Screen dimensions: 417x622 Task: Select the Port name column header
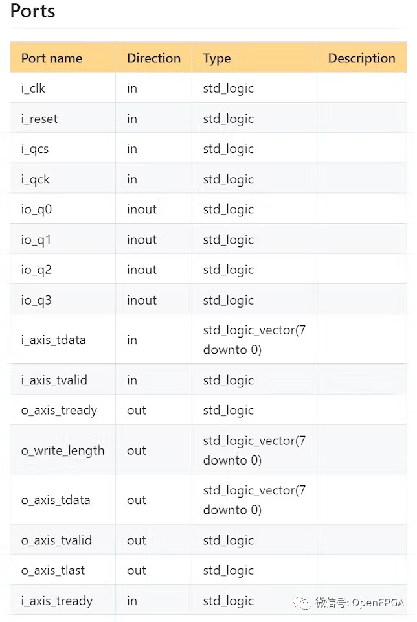click(x=52, y=58)
